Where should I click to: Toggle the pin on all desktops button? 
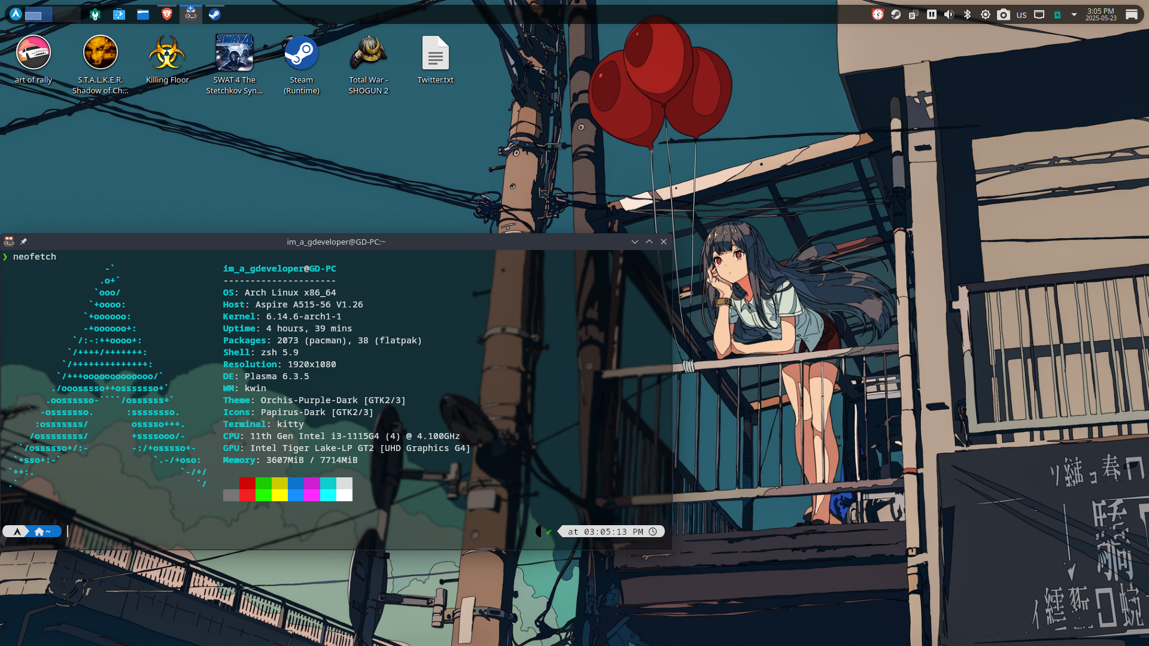click(x=23, y=241)
